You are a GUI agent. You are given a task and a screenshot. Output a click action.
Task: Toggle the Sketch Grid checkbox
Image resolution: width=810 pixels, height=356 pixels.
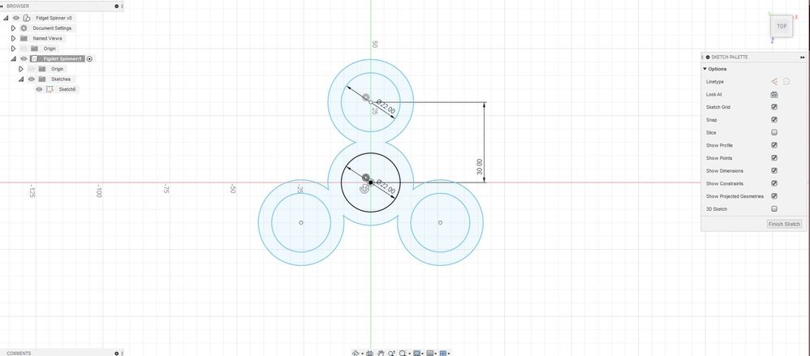(773, 107)
